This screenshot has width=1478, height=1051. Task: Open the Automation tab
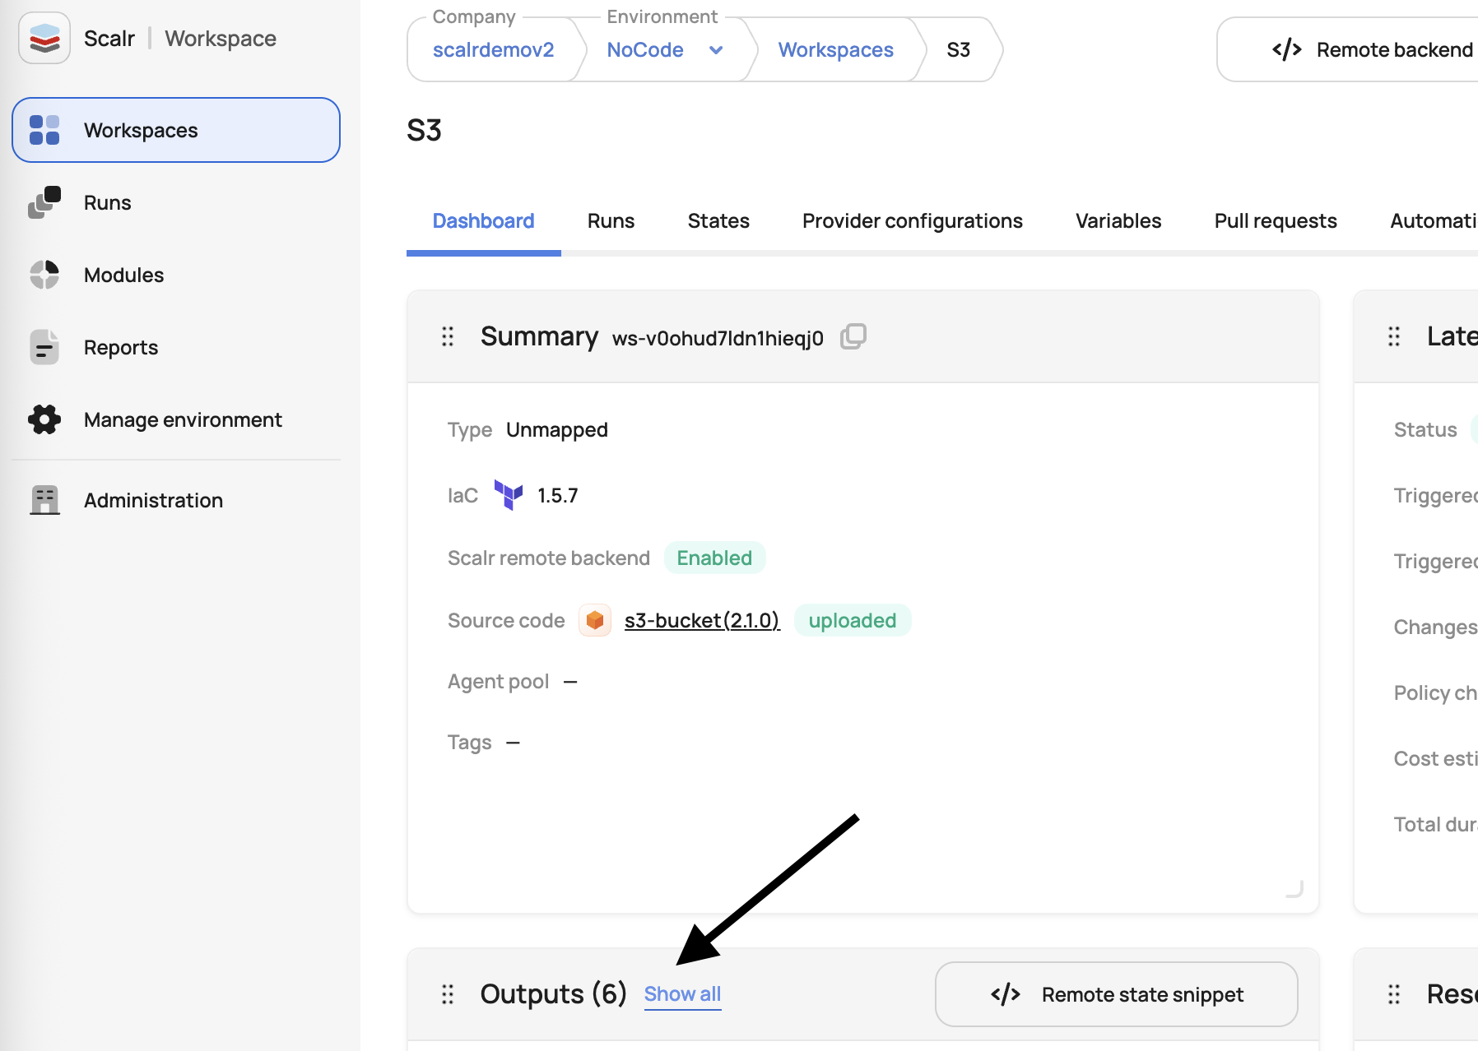coord(1434,220)
